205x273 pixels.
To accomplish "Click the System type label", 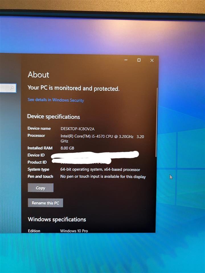I will [38, 169].
